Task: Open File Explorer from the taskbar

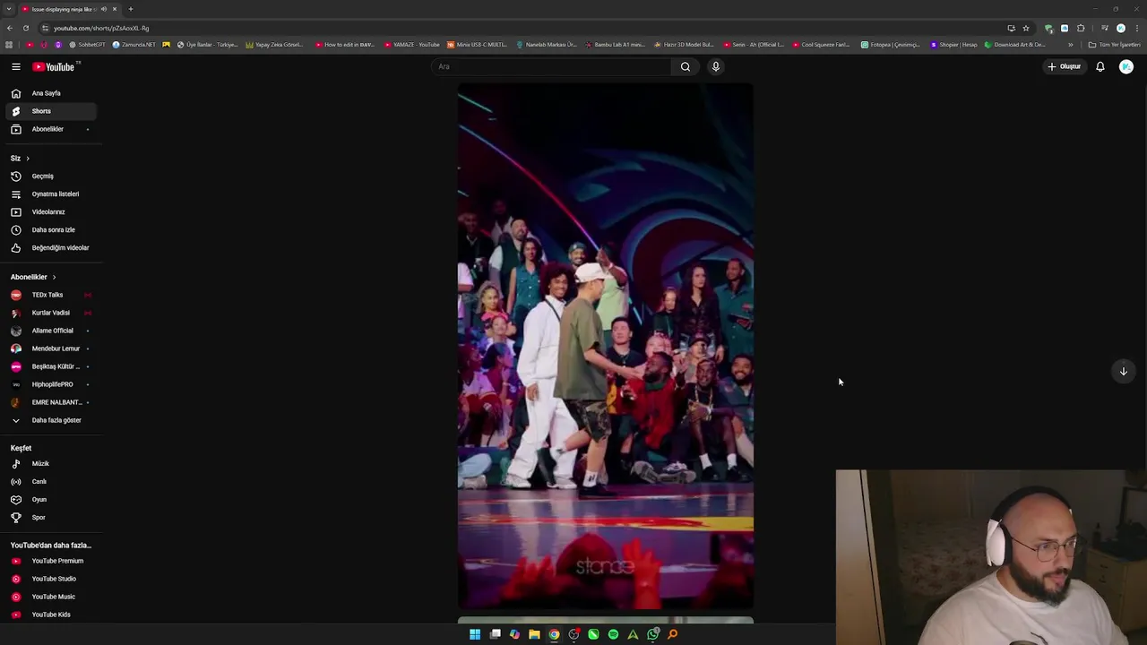Action: (534, 634)
